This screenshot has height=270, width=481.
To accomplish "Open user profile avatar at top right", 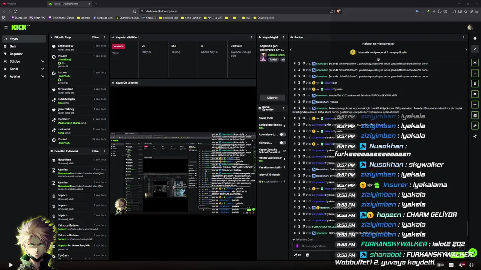I will 470,27.
